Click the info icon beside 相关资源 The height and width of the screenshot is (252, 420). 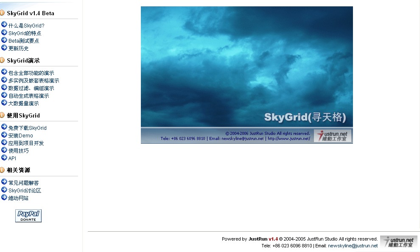(x=2, y=170)
